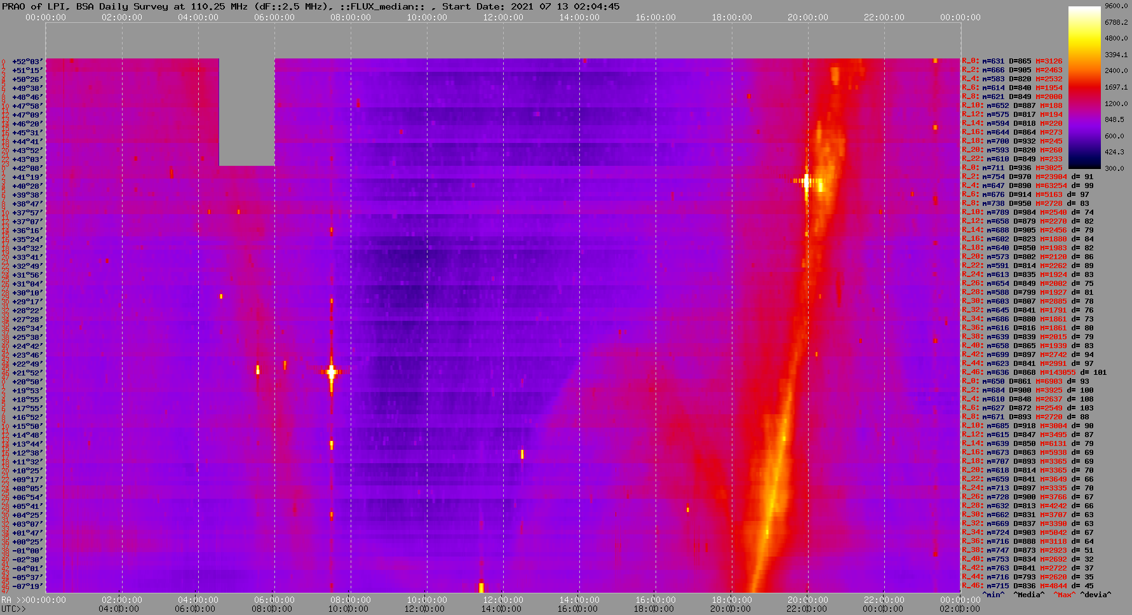Screen dimensions: 1132x615
Task: Click the 600.0 color scale value
Action: pos(1114,136)
